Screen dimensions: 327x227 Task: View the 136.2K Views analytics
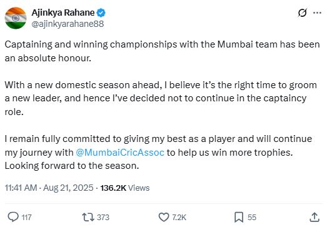[x=125, y=188]
